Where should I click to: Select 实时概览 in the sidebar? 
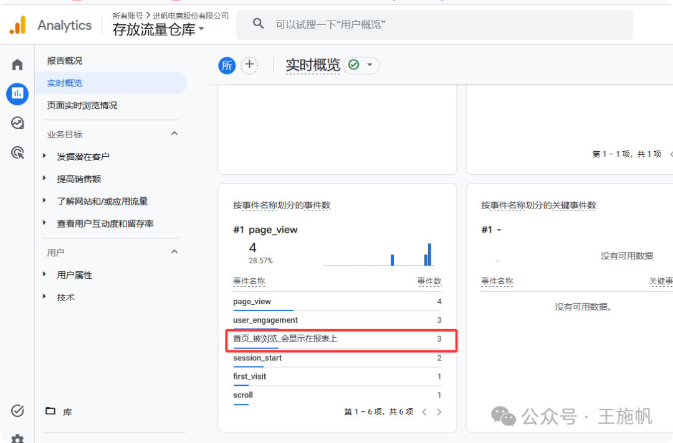(111, 83)
